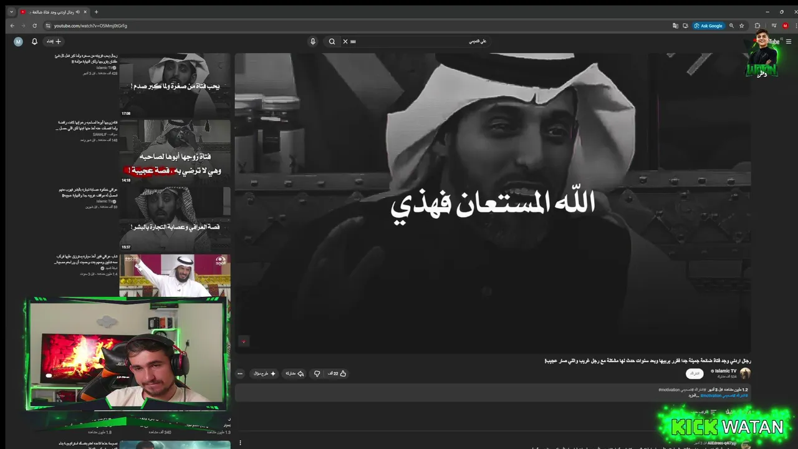
Task: Like the video with thumbs-up button
Action: point(337,374)
